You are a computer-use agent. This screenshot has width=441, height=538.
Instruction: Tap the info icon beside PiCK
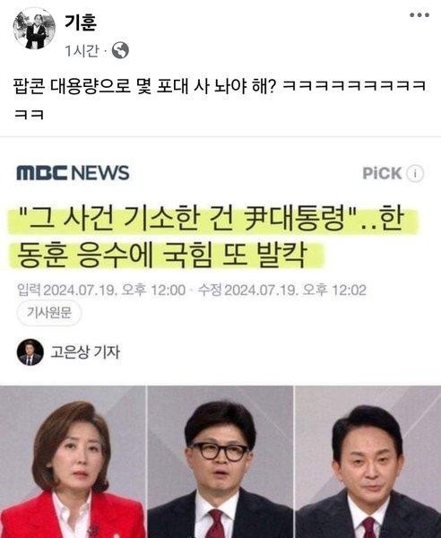pyautogui.click(x=415, y=173)
